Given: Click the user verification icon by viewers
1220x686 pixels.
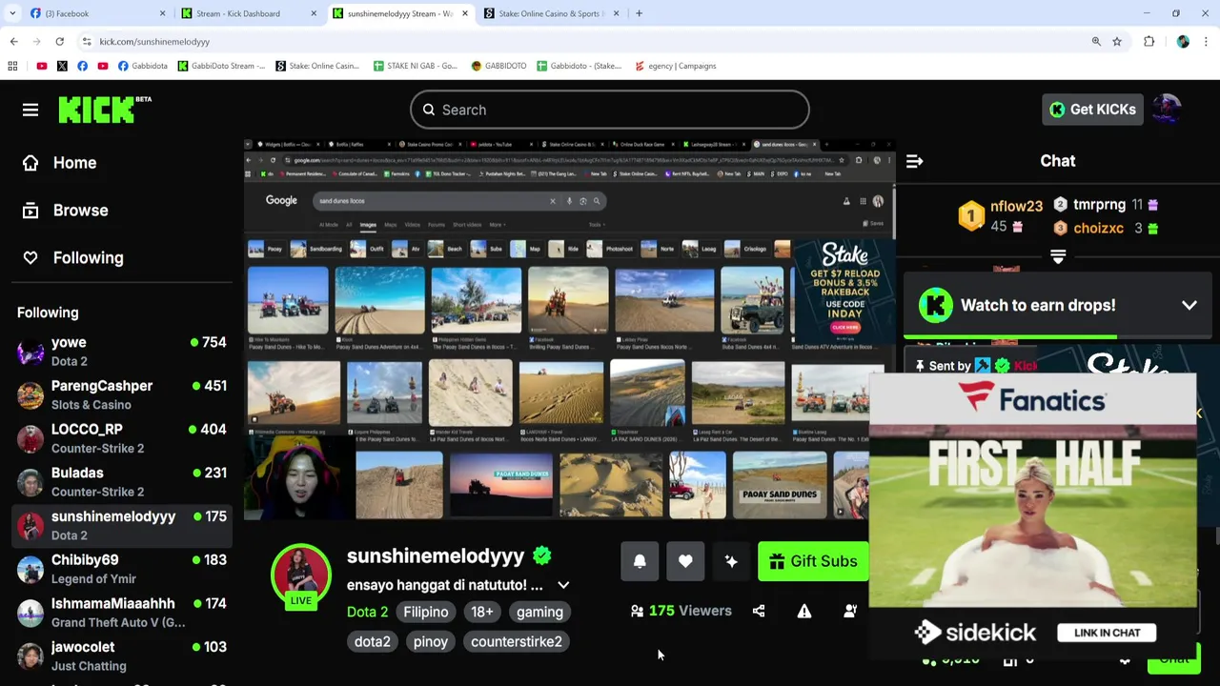Looking at the screenshot, I should (x=850, y=611).
